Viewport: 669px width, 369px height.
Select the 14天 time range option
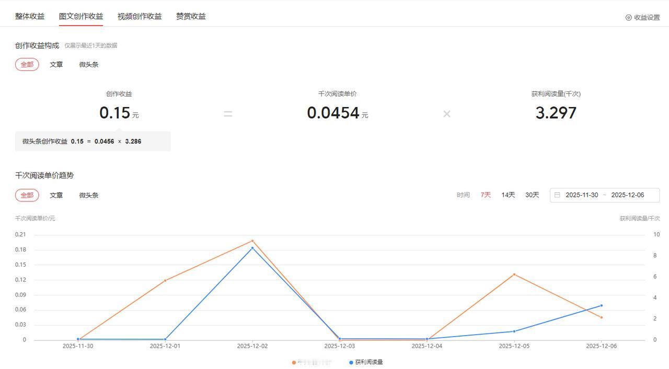coord(507,195)
